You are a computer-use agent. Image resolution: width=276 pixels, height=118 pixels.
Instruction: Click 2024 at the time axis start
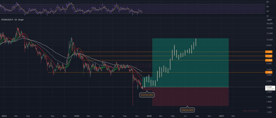pos(4,116)
